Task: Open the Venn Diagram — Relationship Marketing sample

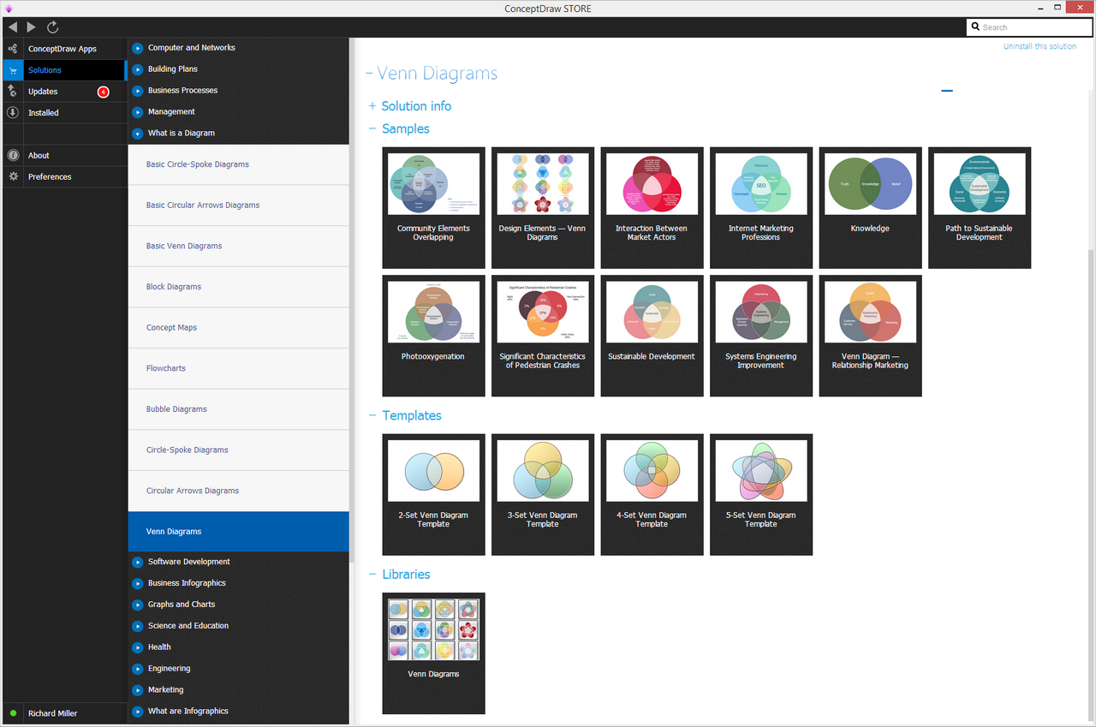Action: pyautogui.click(x=870, y=336)
